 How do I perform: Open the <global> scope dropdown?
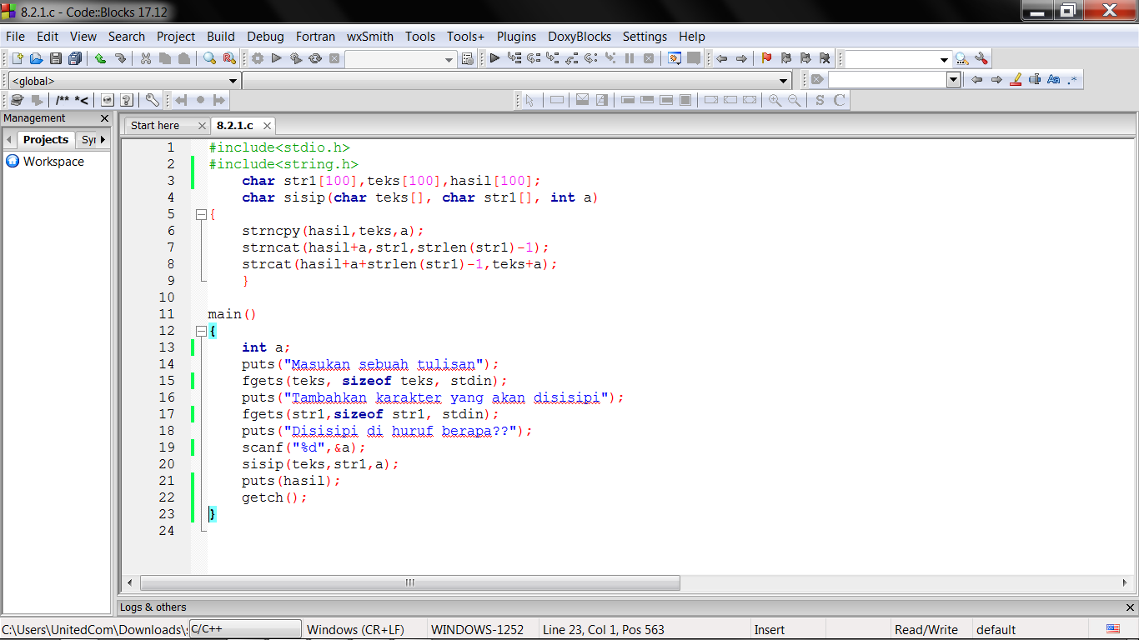(x=233, y=81)
